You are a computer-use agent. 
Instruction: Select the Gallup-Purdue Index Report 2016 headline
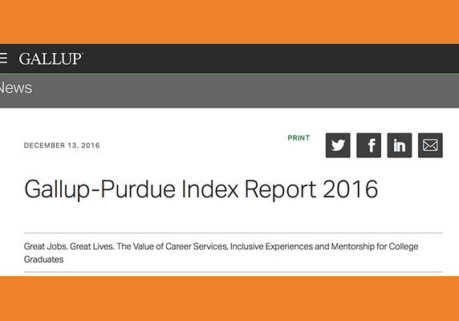[201, 189]
